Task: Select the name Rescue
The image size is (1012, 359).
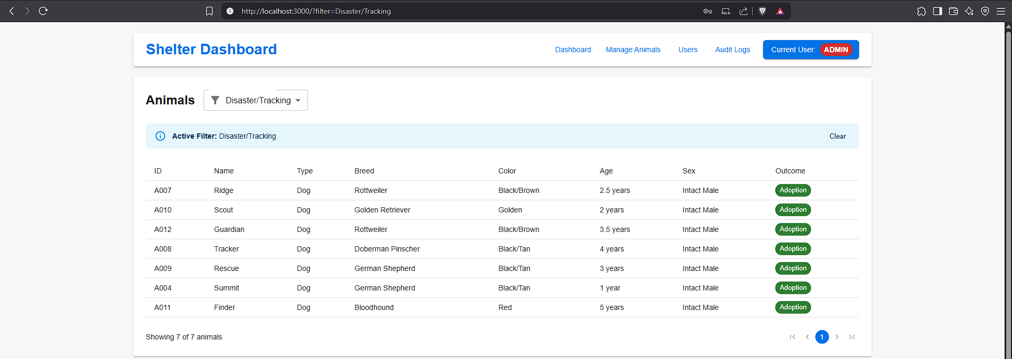Action: point(226,268)
